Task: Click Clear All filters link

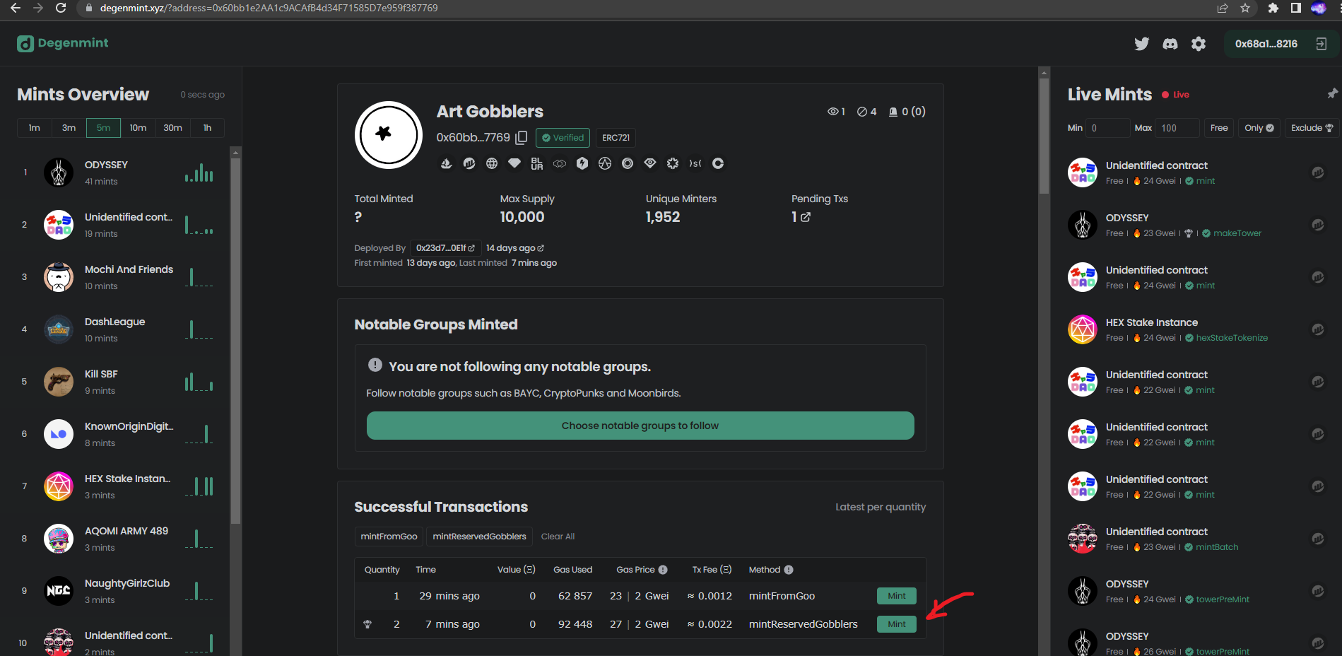Action: pos(558,537)
